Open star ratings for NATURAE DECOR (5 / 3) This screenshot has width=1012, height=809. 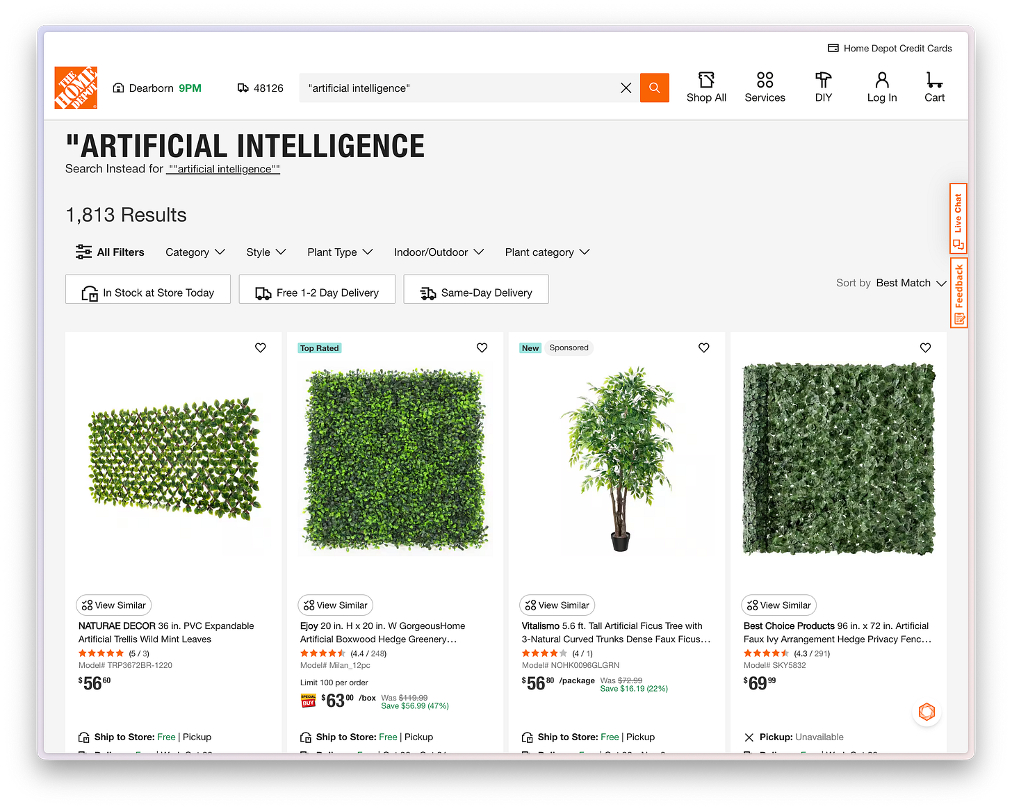114,653
